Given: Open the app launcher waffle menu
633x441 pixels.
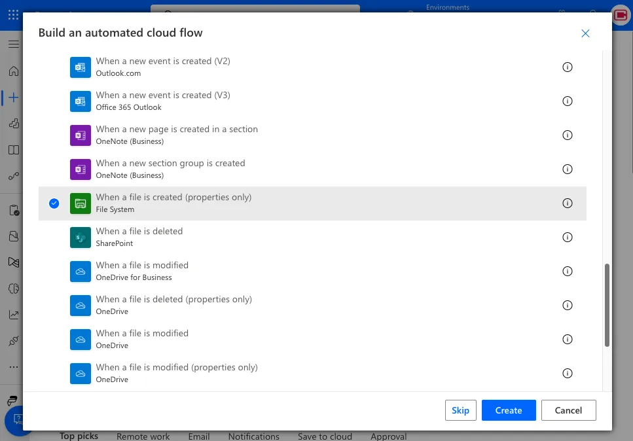Looking at the screenshot, I should (13, 14).
